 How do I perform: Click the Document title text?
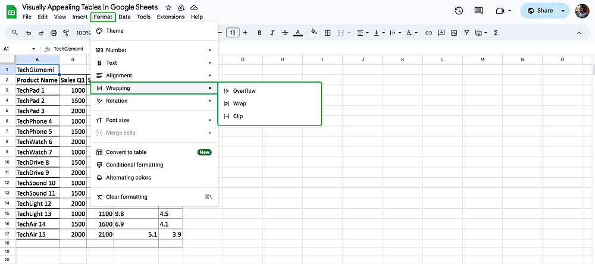tap(90, 7)
